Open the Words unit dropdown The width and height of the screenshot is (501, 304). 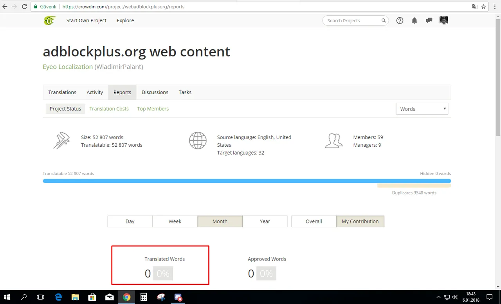pyautogui.click(x=422, y=109)
